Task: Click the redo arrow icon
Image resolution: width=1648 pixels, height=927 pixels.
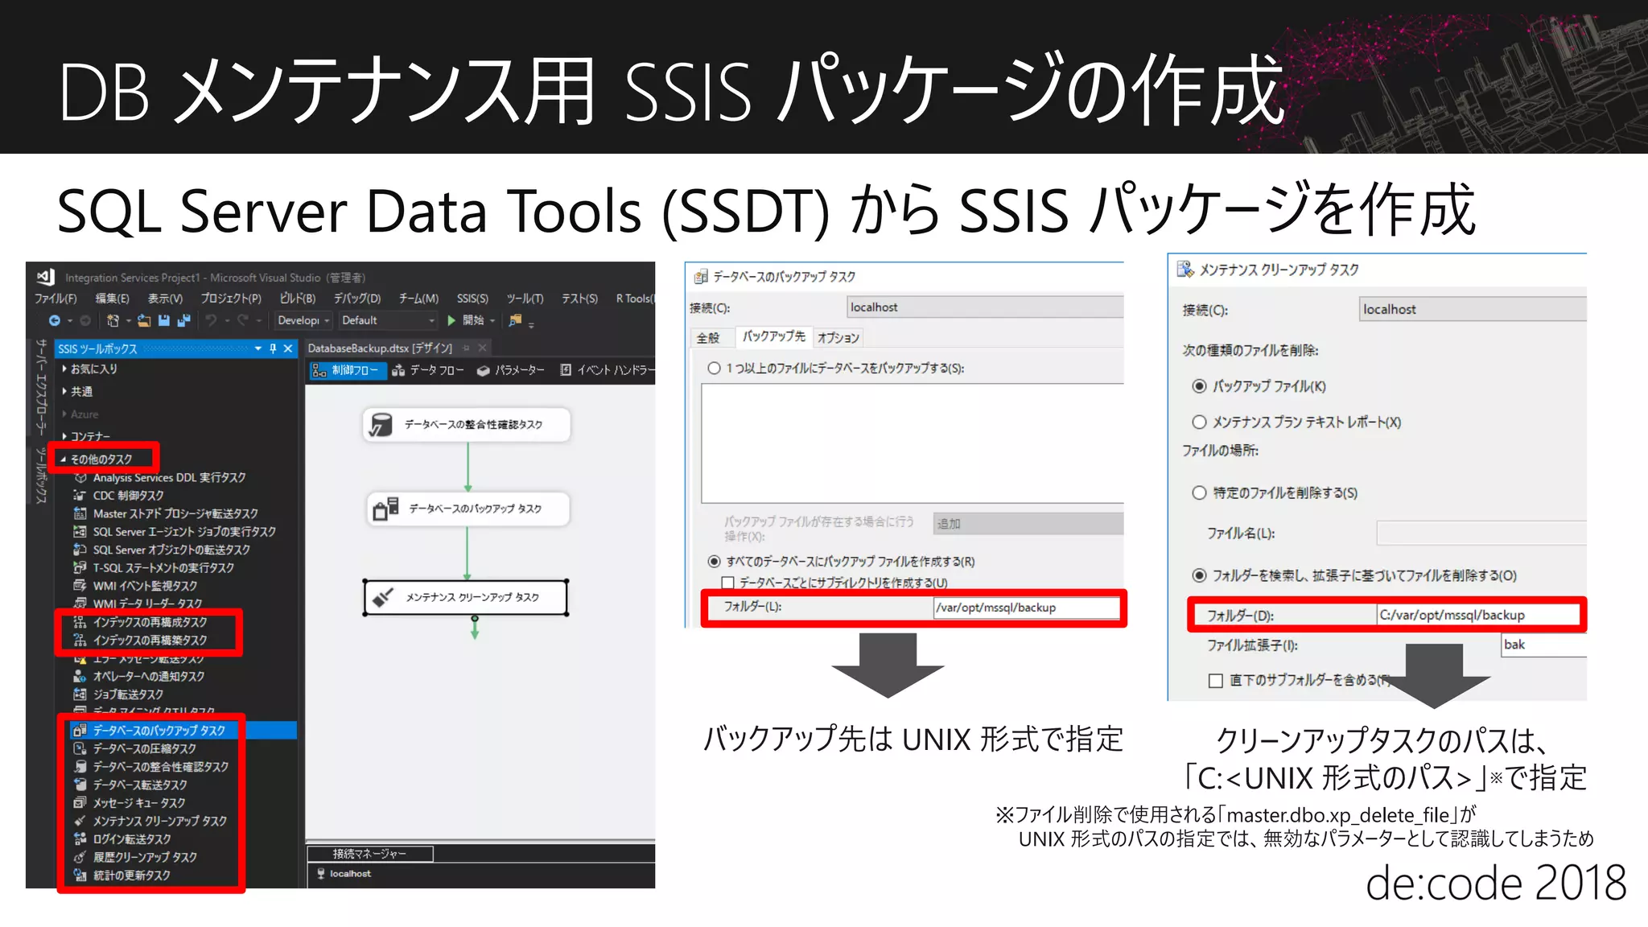Action: [241, 320]
